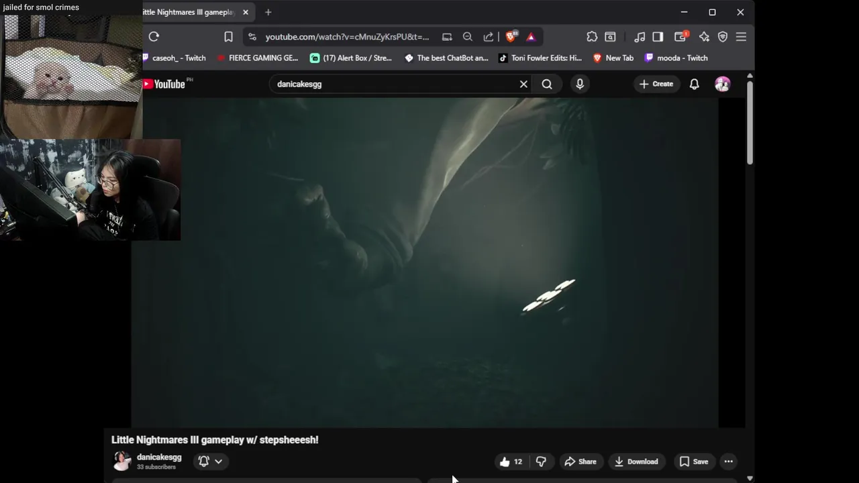Open the YouTube Create button

tap(656, 84)
